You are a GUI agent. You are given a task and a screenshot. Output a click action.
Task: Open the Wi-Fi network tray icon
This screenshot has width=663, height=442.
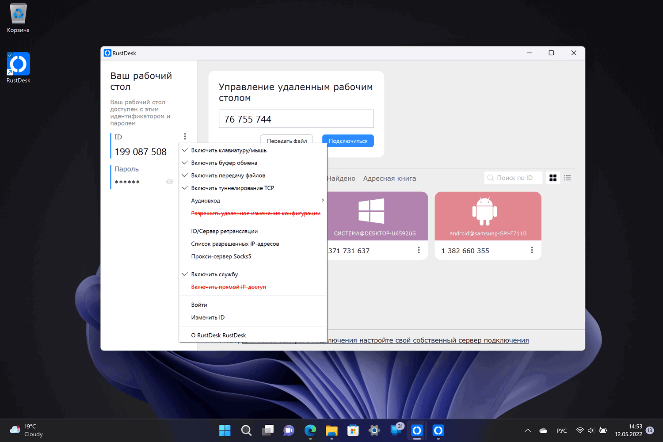[x=580, y=431]
